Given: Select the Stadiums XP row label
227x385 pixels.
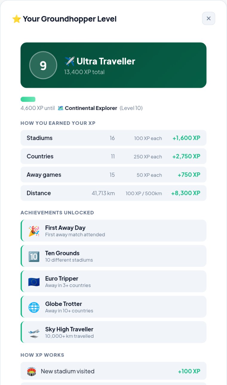Looking at the screenshot, I should [x=39, y=138].
